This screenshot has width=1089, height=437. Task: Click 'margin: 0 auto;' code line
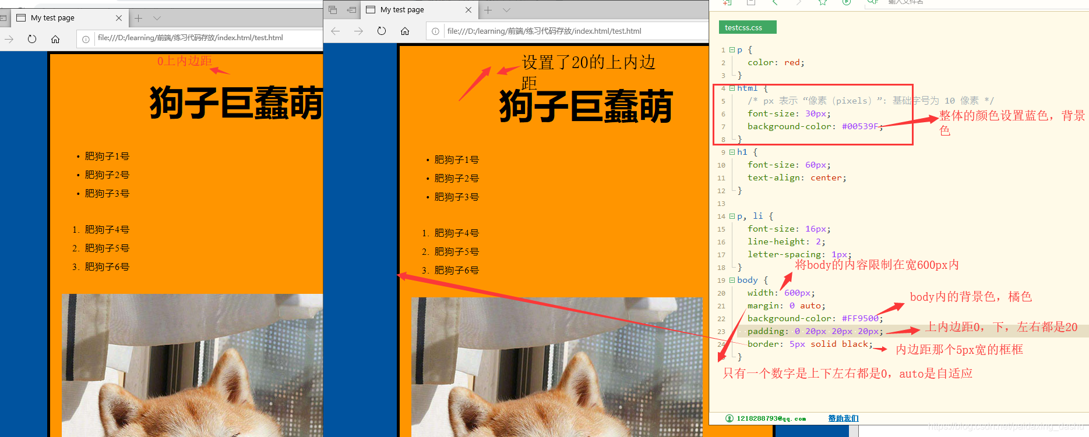[787, 306]
